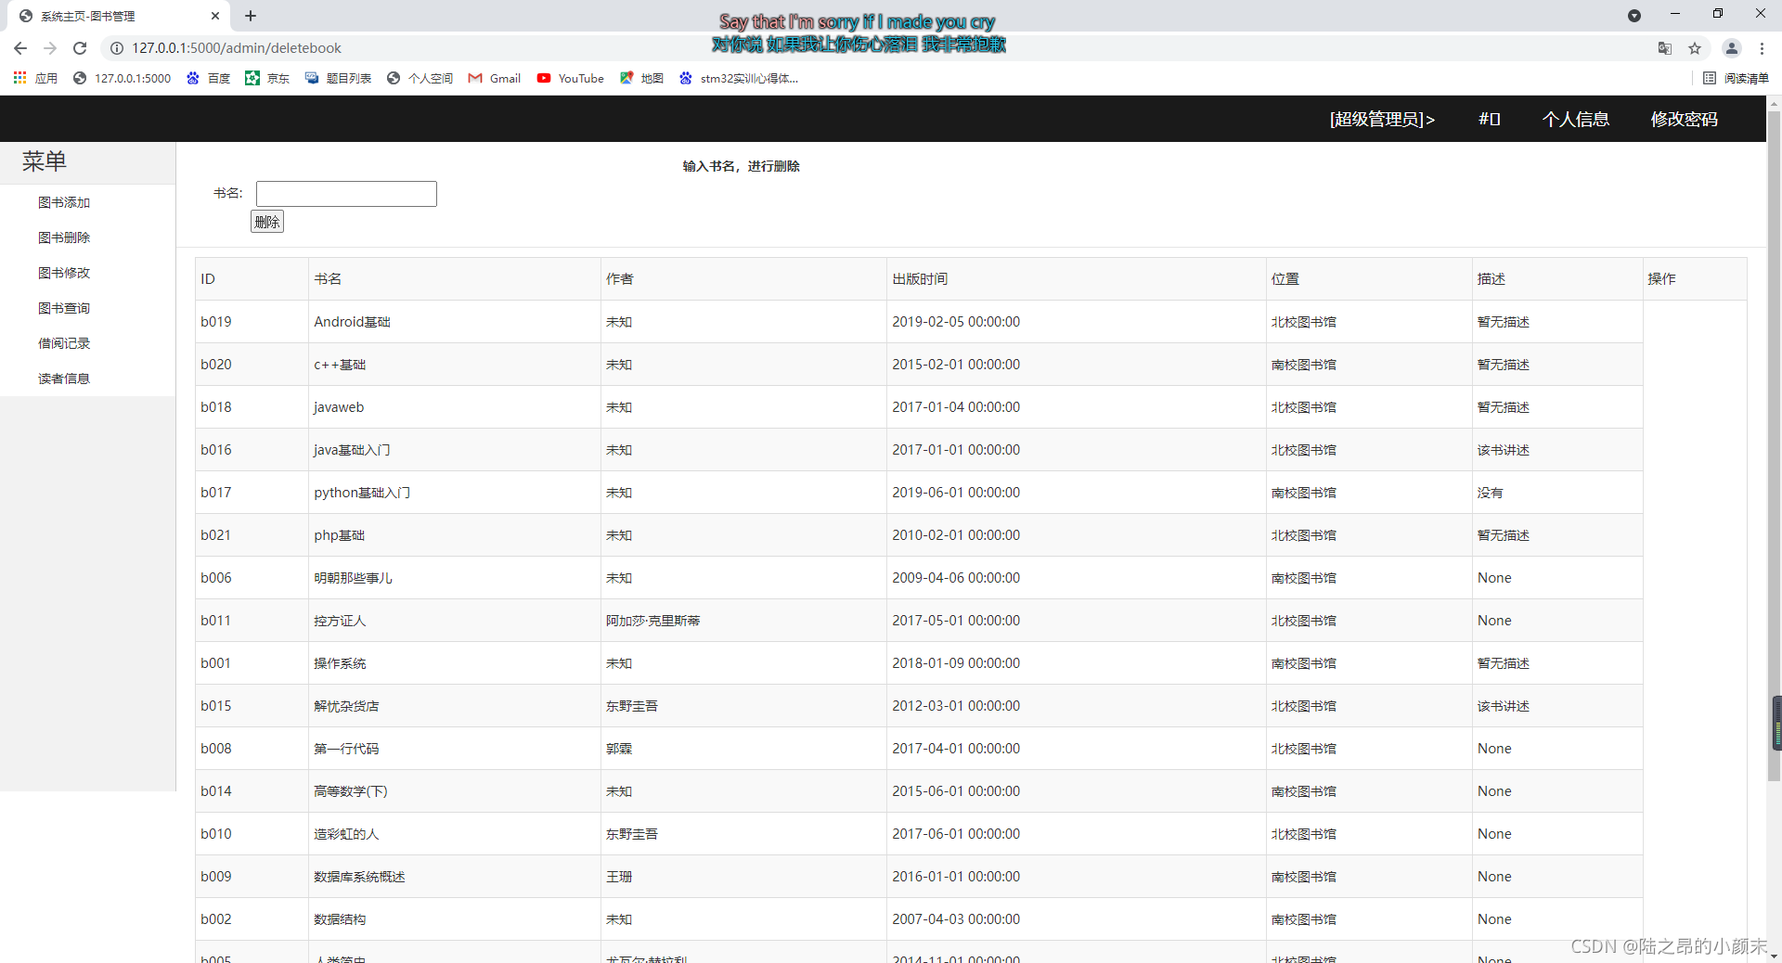Open the stm32实训心得体 bookmark
Image resolution: width=1782 pixels, height=963 pixels.
[739, 79]
